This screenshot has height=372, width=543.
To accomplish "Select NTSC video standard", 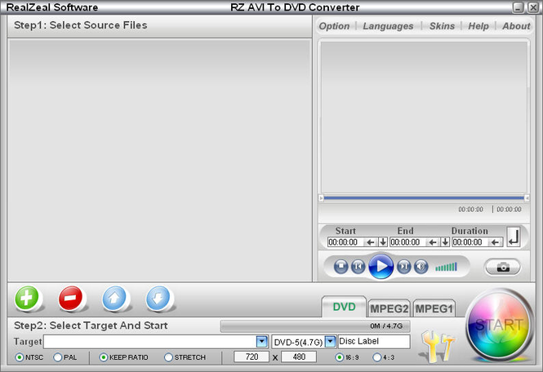I will [20, 357].
